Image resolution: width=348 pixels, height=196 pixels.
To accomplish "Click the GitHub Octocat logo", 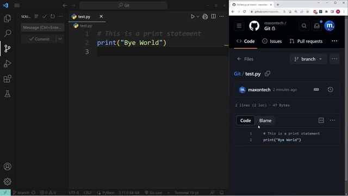I will pos(254,26).
